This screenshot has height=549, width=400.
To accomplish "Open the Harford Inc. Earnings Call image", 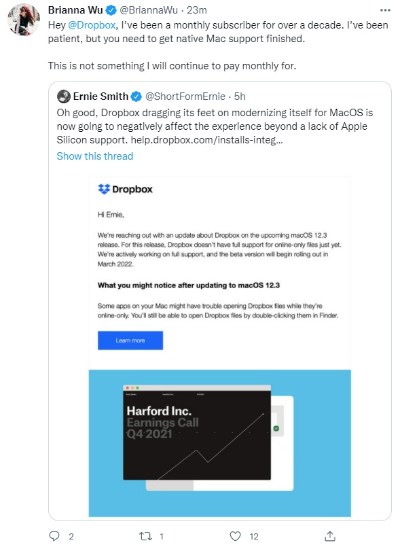I will click(220, 443).
